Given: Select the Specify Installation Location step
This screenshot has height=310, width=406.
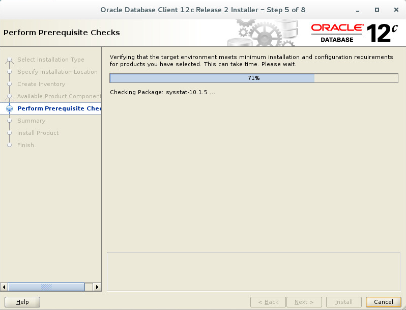Looking at the screenshot, I should point(57,72).
